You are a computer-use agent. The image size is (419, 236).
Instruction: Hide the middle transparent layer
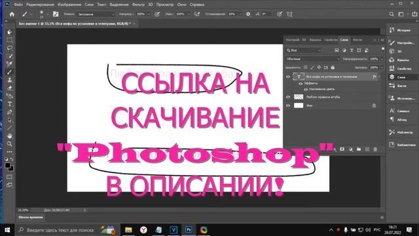(x=288, y=97)
